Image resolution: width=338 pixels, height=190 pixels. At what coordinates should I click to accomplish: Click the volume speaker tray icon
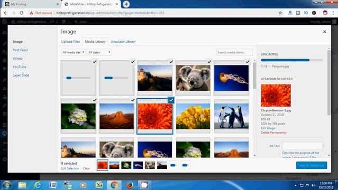[314, 185]
